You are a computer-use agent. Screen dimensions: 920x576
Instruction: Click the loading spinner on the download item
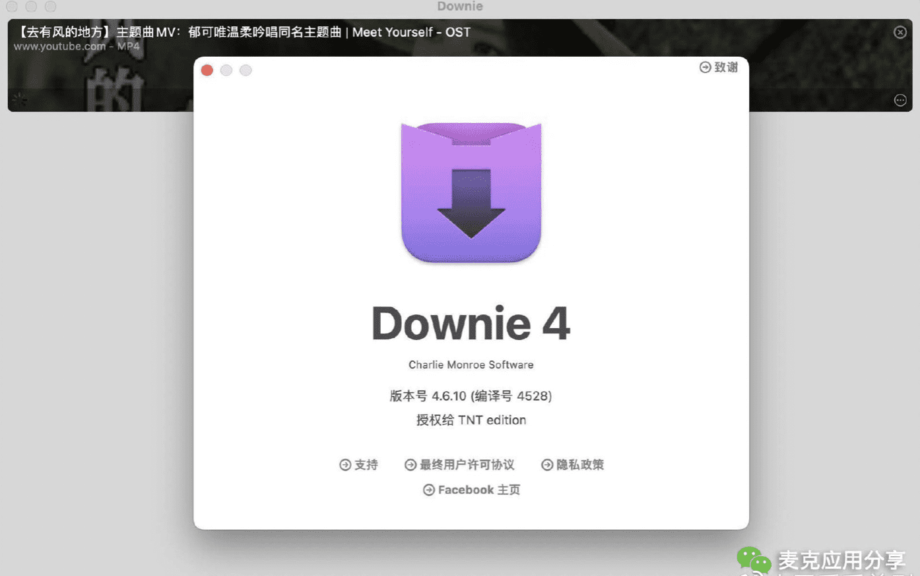[20, 100]
